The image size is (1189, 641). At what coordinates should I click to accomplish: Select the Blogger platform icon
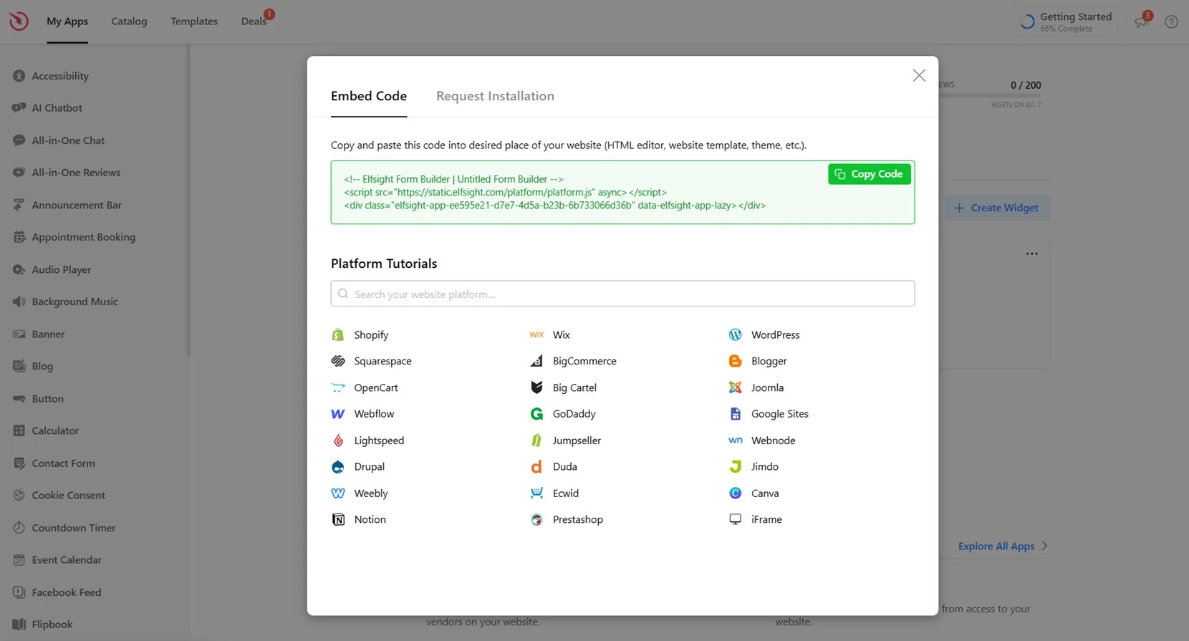pos(735,361)
